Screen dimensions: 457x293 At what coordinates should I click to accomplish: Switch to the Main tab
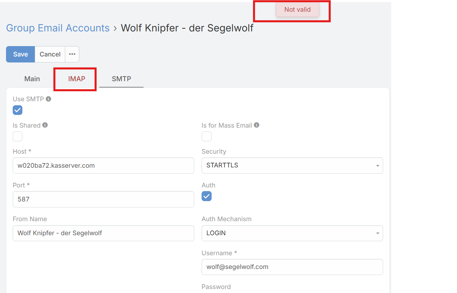pyautogui.click(x=32, y=79)
